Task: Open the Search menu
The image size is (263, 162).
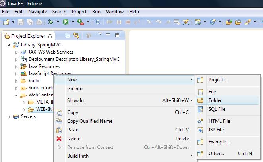Action: tap(59, 12)
